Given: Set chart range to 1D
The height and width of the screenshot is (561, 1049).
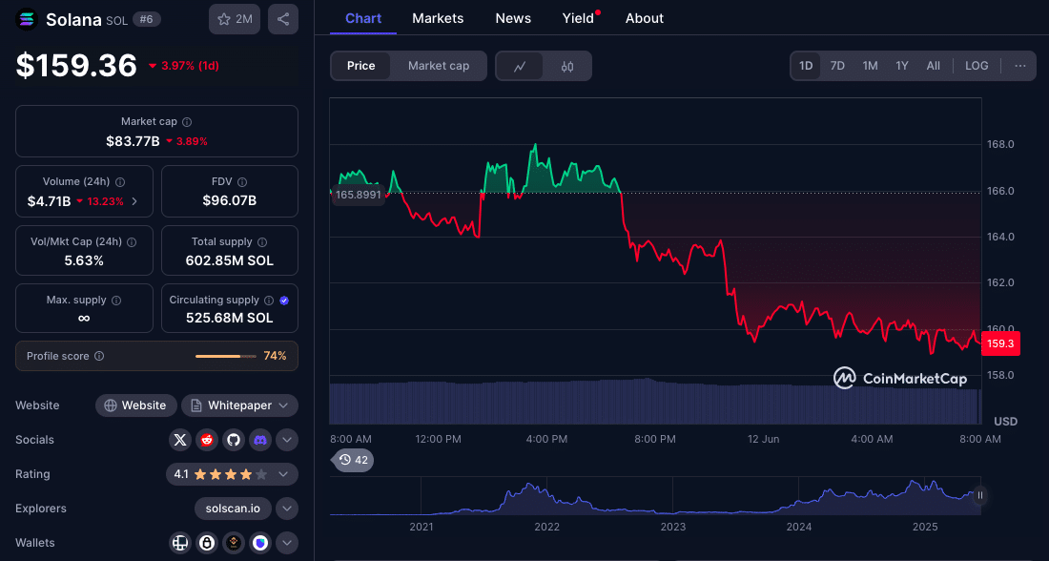Looking at the screenshot, I should click(x=806, y=66).
